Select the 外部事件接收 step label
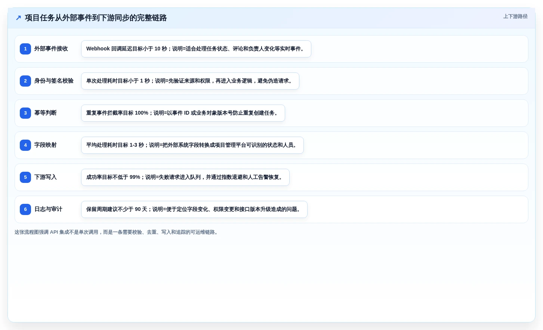Viewport: 543px width, 330px height. (x=51, y=49)
